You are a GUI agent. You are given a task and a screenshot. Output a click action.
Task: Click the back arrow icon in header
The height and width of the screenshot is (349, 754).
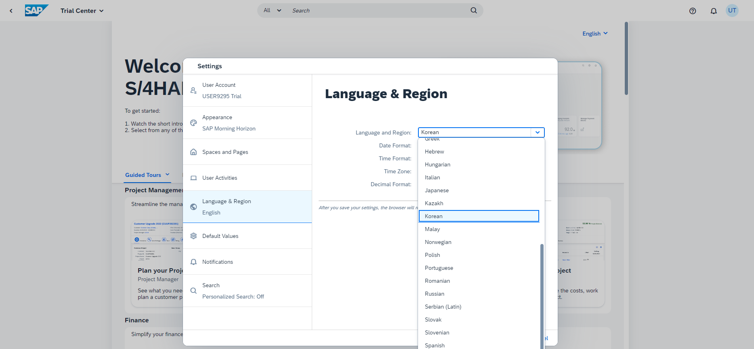click(11, 11)
